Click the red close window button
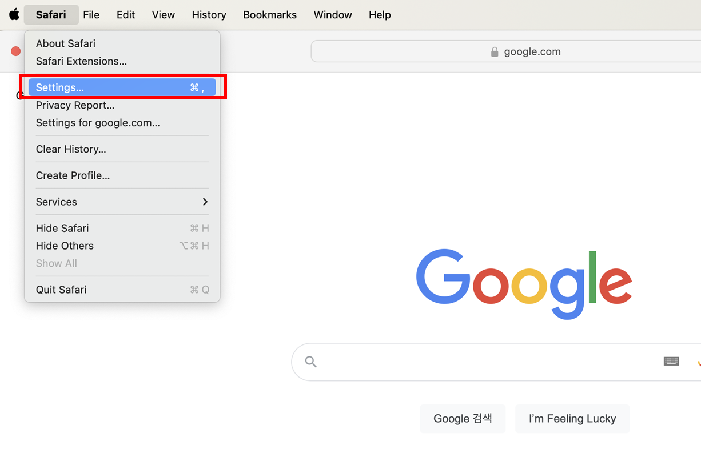The image size is (701, 469). point(16,51)
